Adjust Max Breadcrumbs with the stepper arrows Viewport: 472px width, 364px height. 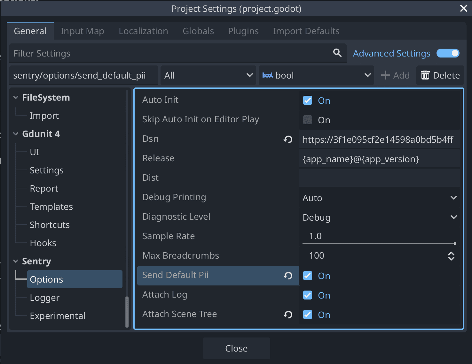coord(451,256)
